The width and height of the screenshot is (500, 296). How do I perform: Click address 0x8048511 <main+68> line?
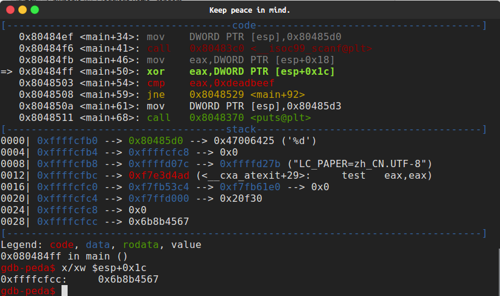click(165, 118)
